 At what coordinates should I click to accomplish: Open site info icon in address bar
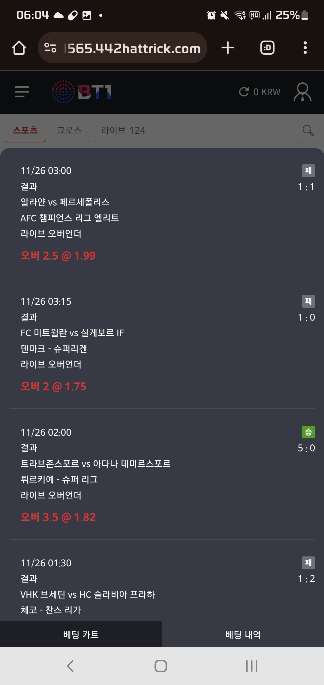tap(50, 48)
